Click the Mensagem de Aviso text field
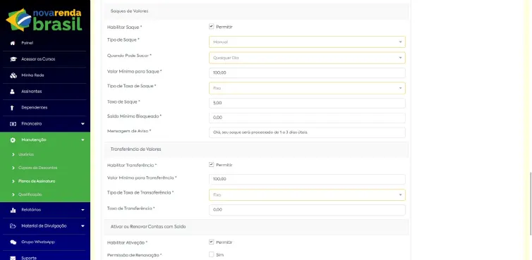532x260 pixels. tap(307, 132)
